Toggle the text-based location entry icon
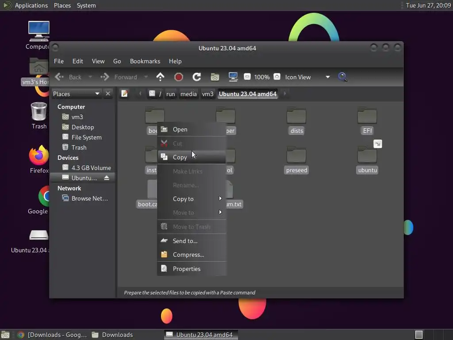This screenshot has width=453, height=340. [x=124, y=94]
